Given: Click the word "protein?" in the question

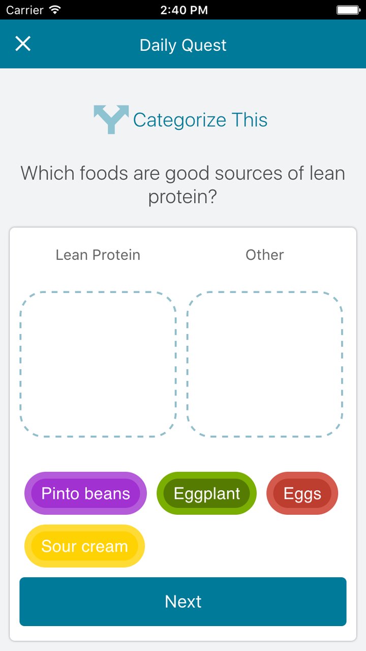Looking at the screenshot, I should point(183,197).
